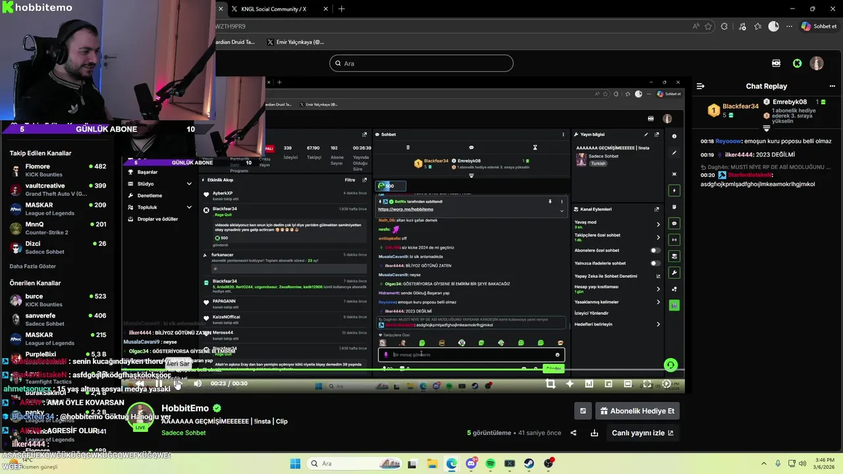
Task: Collapse the Chat Replay panel
Action: [x=701, y=86]
